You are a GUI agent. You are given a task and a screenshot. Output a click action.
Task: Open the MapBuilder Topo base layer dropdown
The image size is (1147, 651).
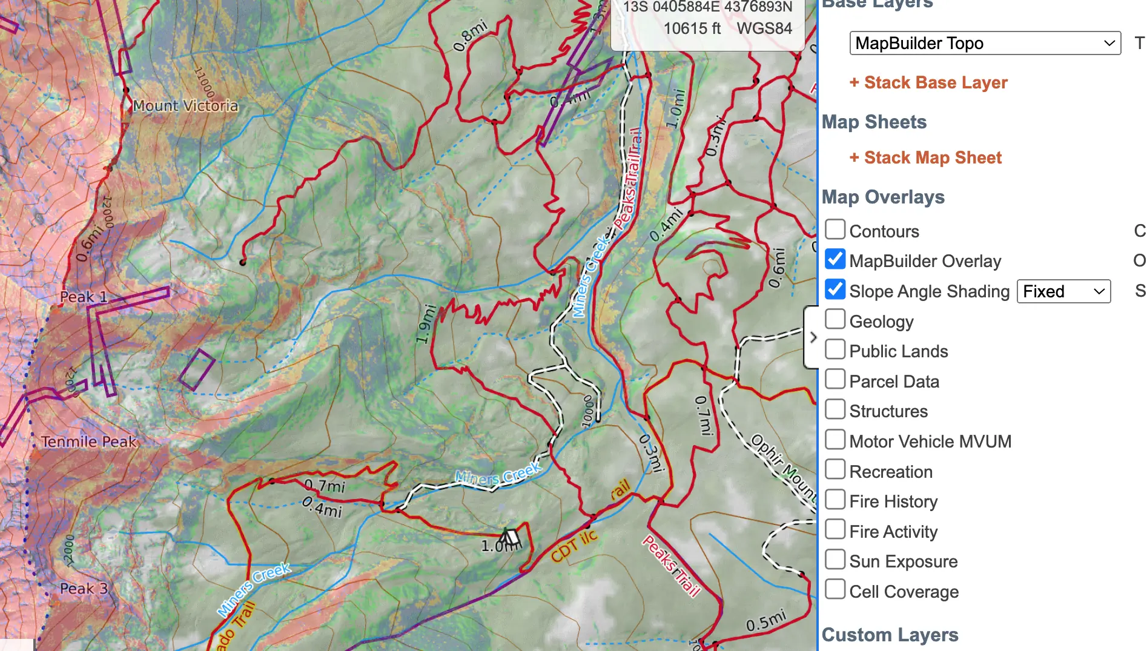[x=985, y=43]
